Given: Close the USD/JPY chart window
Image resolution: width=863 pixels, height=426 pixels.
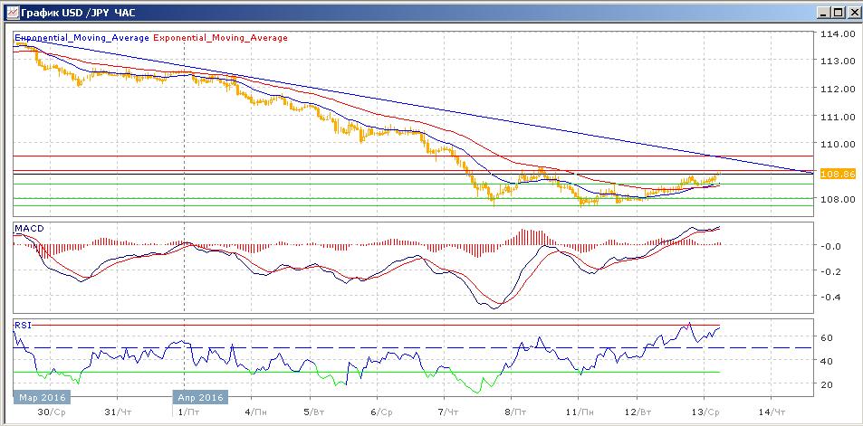Looking at the screenshot, I should coord(852,11).
